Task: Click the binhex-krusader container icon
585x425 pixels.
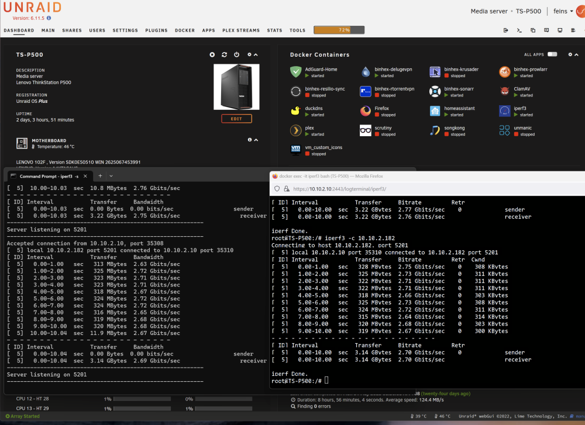Action: click(435, 71)
